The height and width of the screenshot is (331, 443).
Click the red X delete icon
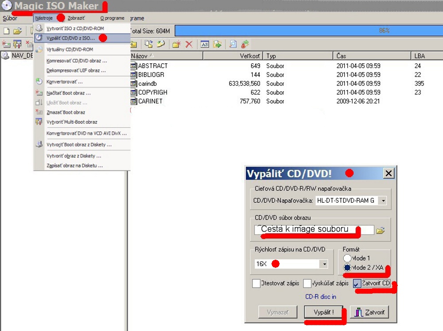pyautogui.click(x=189, y=44)
